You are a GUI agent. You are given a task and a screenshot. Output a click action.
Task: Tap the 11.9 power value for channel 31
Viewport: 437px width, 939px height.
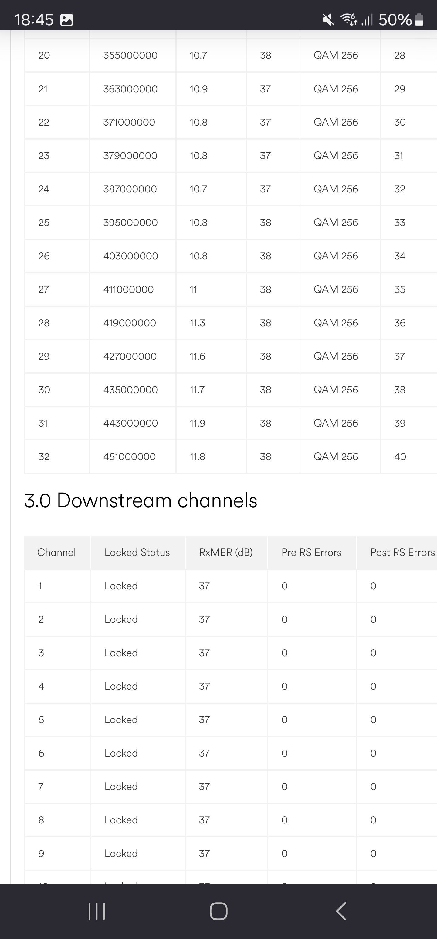197,423
